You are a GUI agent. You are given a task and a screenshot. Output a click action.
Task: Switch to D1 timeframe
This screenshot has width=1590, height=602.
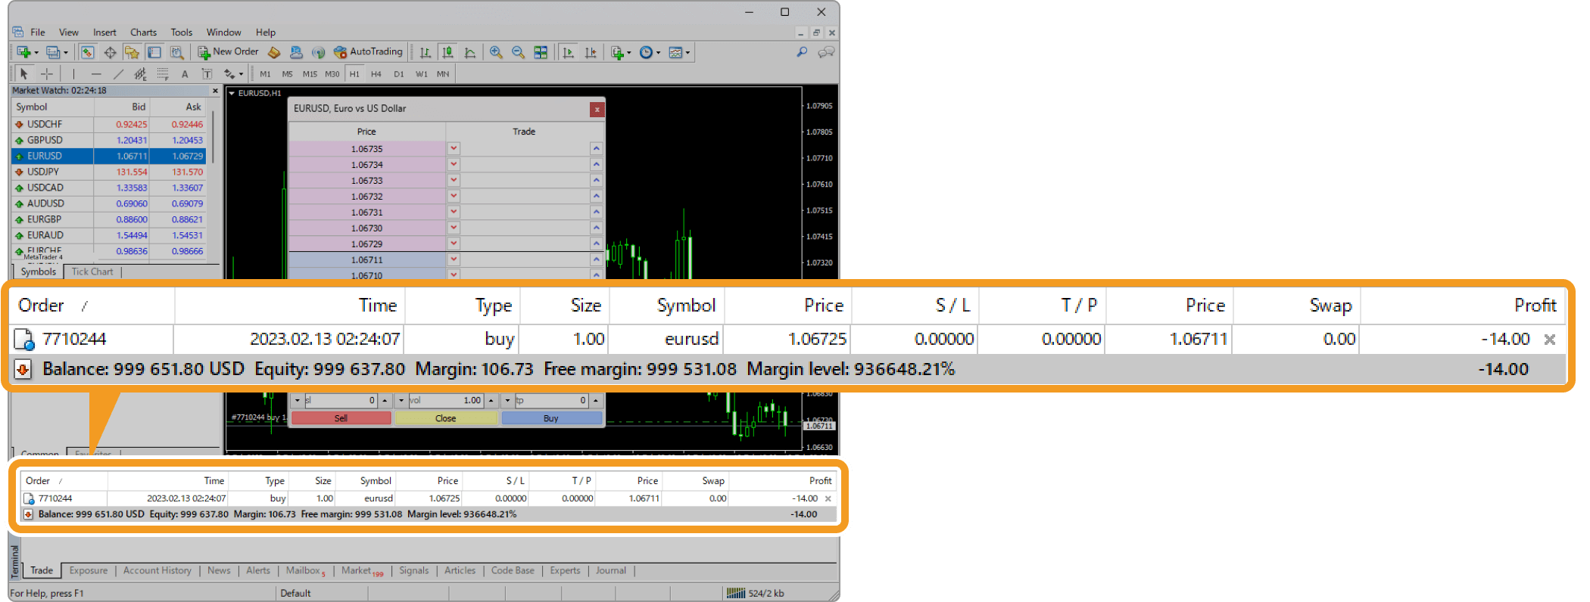pos(399,74)
